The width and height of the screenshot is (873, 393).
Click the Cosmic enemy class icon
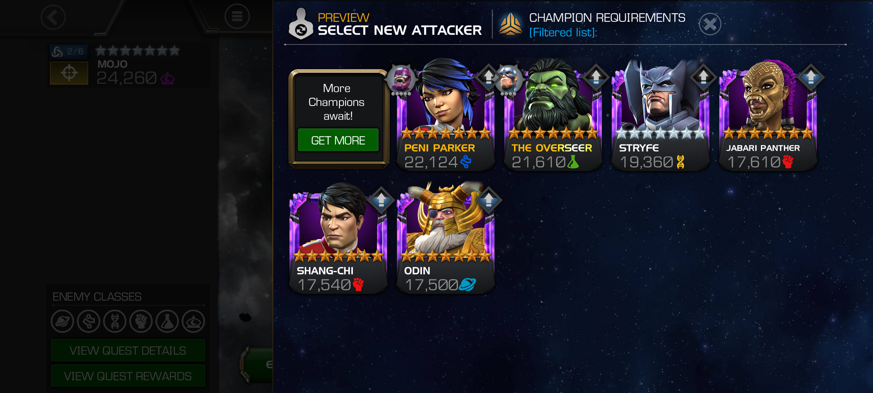(x=62, y=321)
